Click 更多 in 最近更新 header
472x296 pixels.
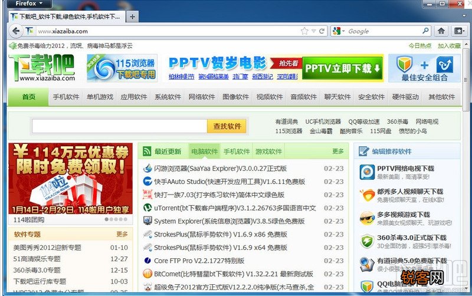(x=337, y=152)
